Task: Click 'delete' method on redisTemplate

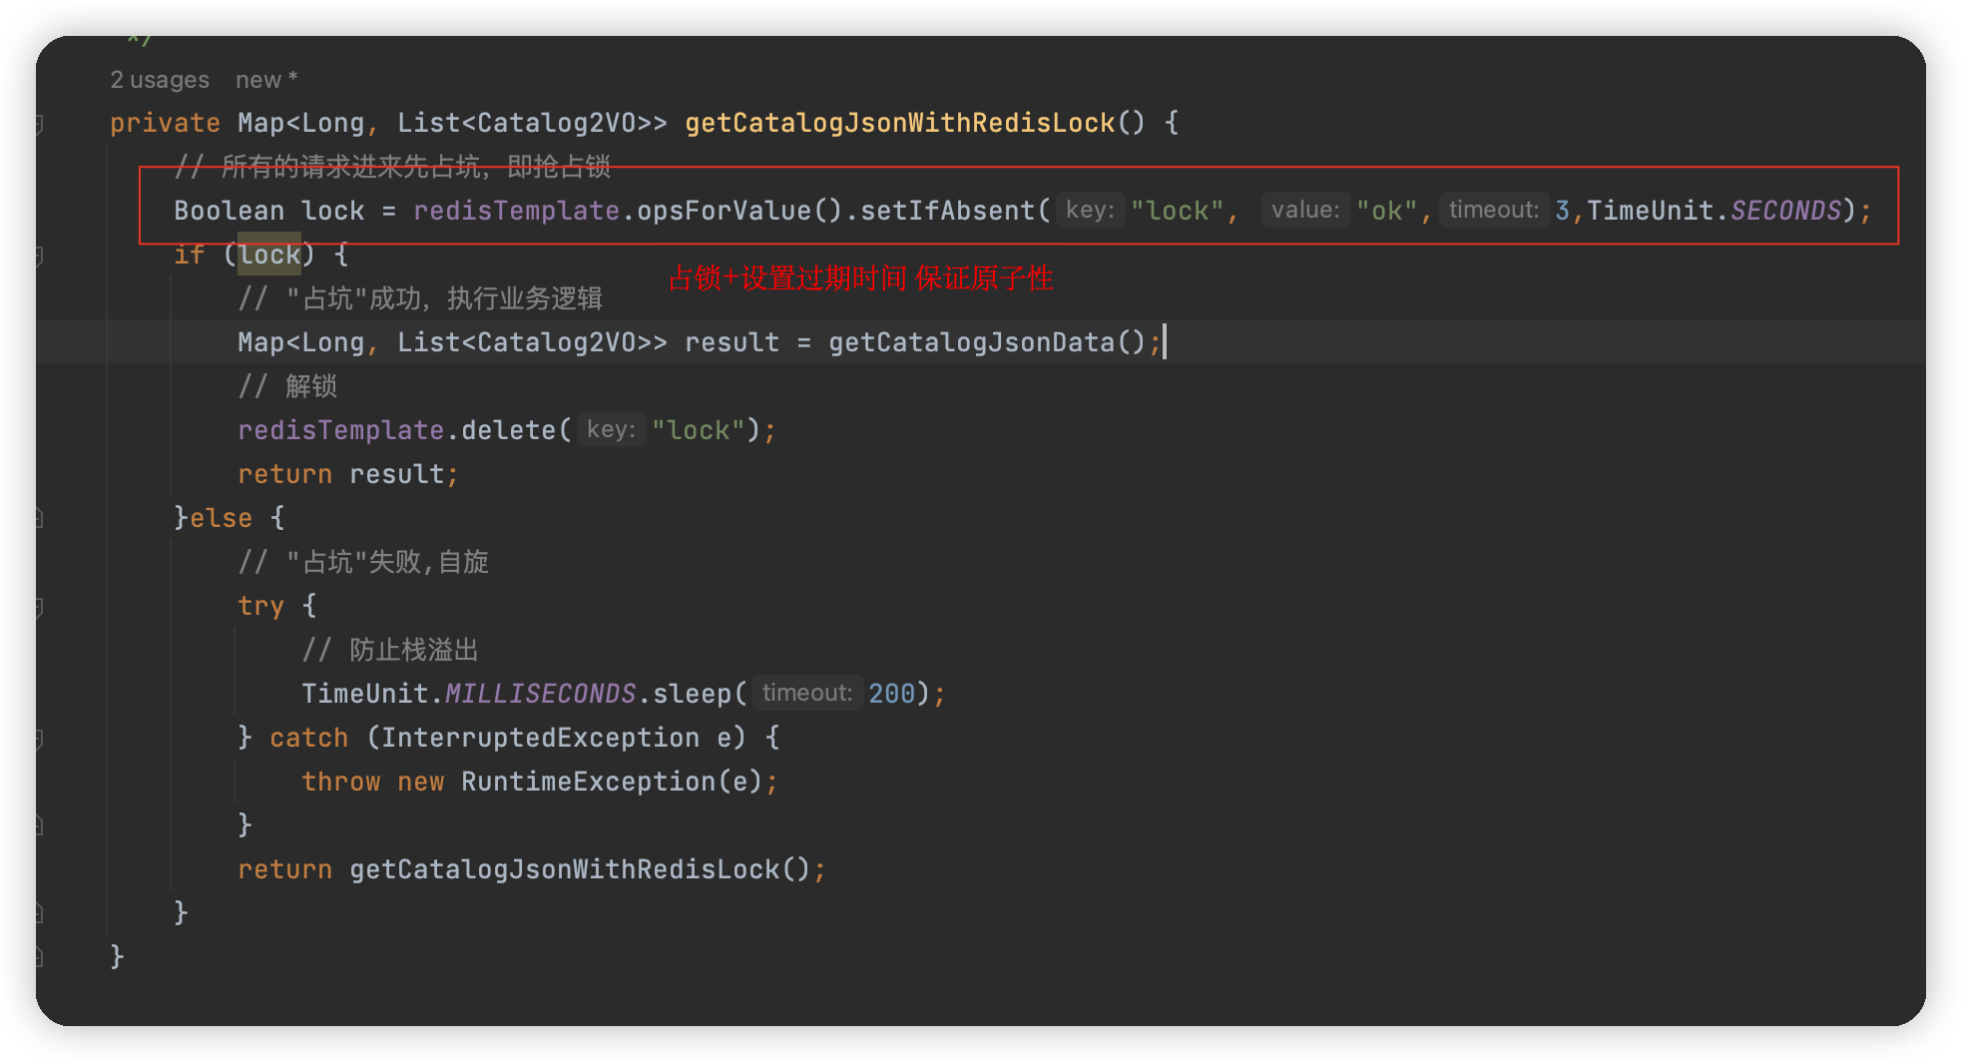Action: [508, 430]
